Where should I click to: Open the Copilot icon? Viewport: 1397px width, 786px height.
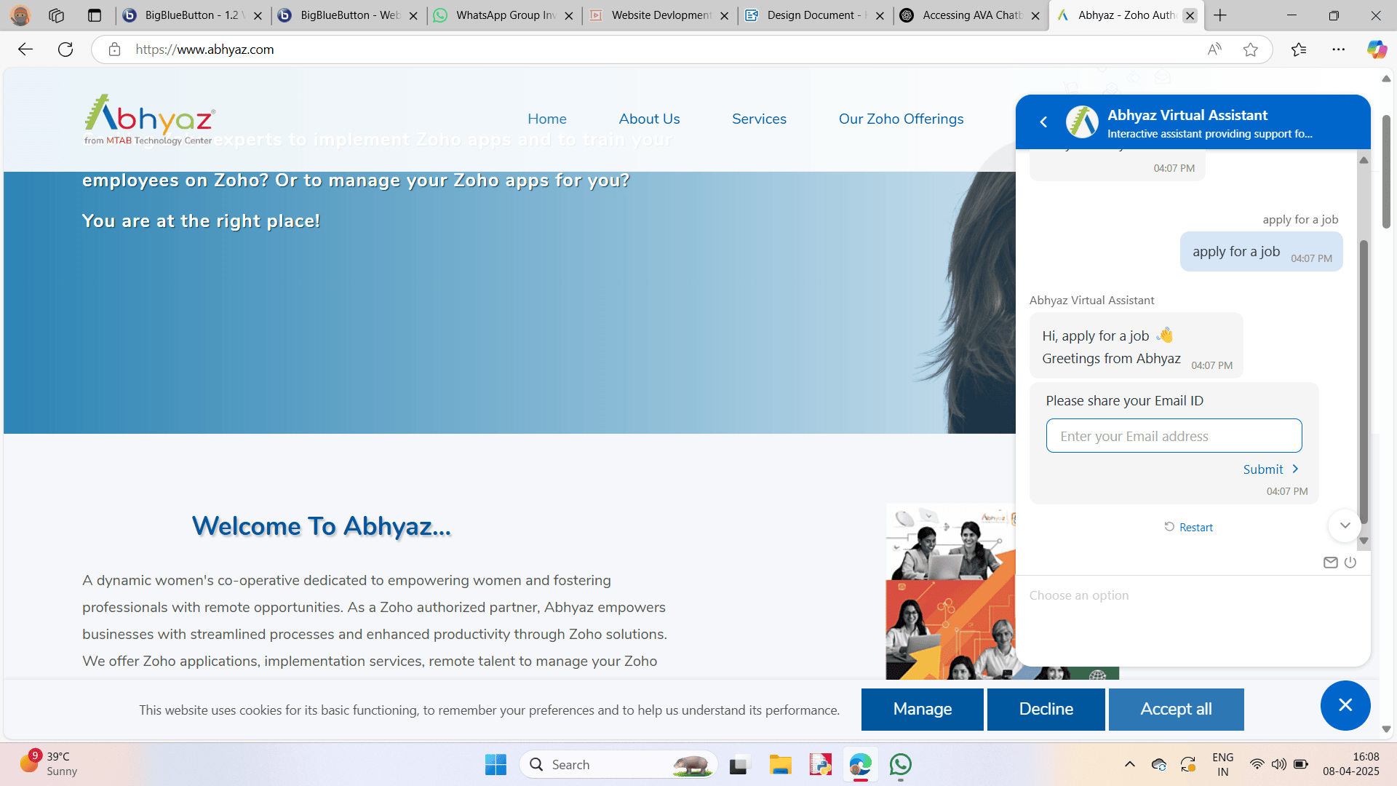tap(1377, 49)
